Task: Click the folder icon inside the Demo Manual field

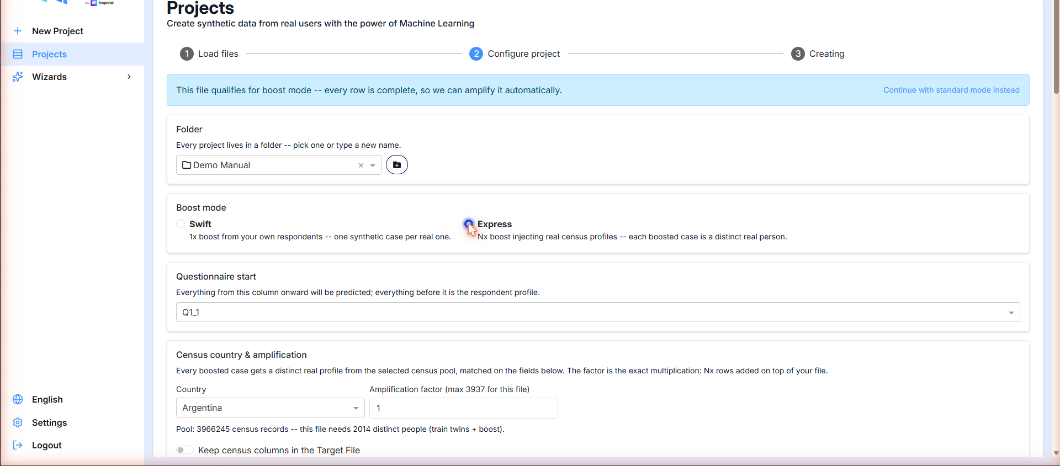Action: 187,165
